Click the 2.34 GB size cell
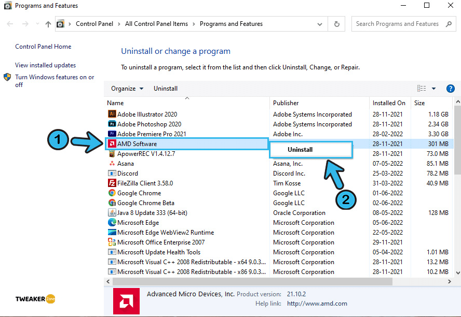This screenshot has height=317, width=461. tap(438, 124)
